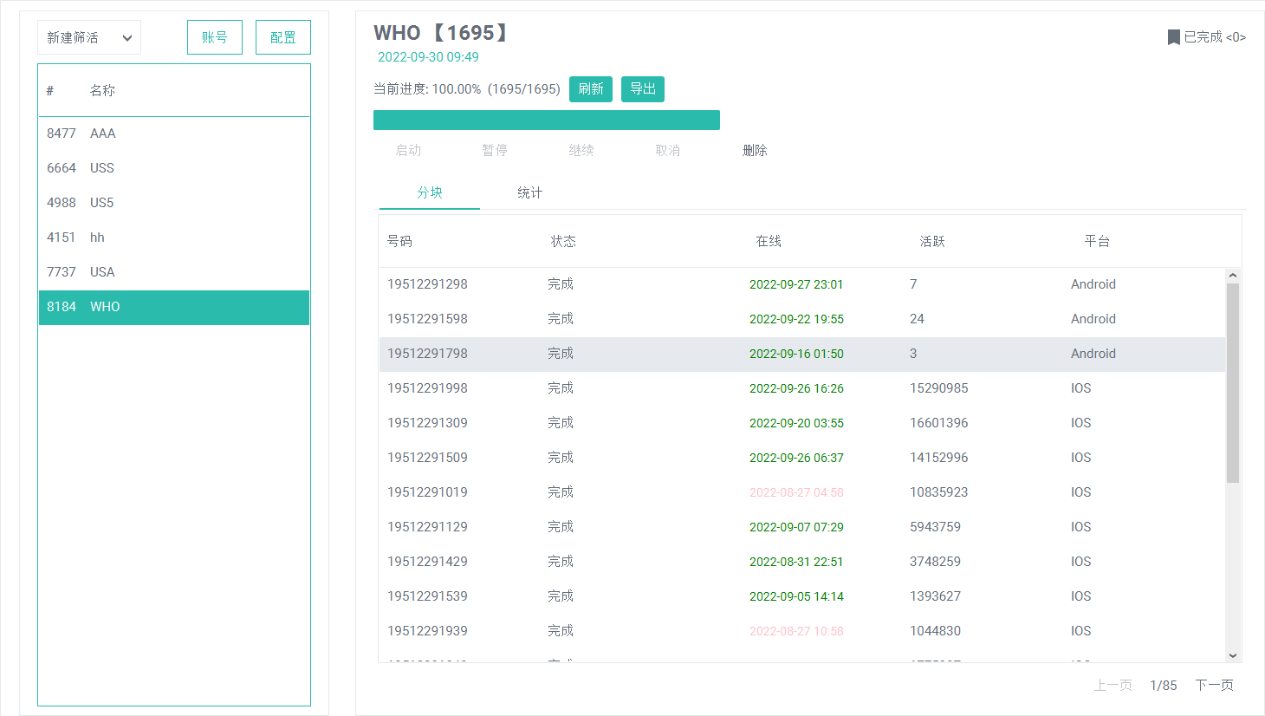This screenshot has width=1265, height=716.
Task: Open the 新建筛活 dropdown
Action: [89, 37]
